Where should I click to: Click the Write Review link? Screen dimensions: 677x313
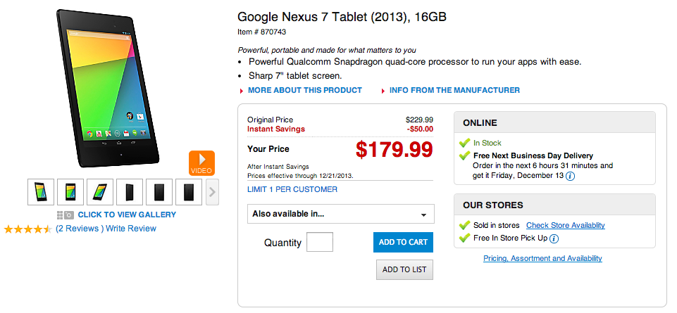(x=131, y=229)
